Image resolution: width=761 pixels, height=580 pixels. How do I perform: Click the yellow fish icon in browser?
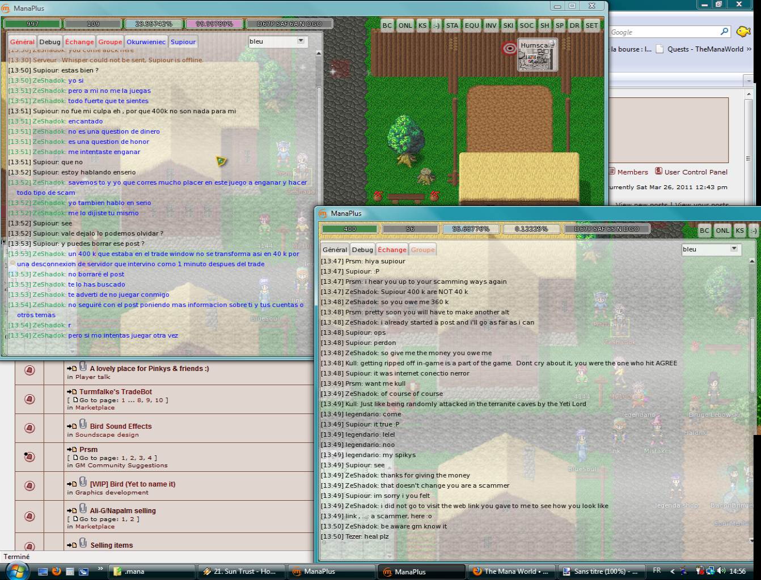743,31
